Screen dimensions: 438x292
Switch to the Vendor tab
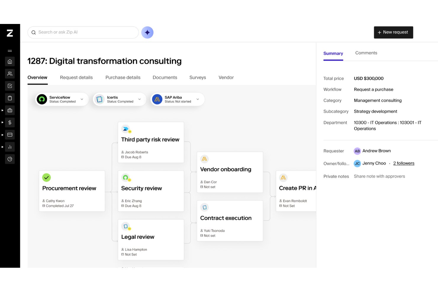(x=226, y=78)
